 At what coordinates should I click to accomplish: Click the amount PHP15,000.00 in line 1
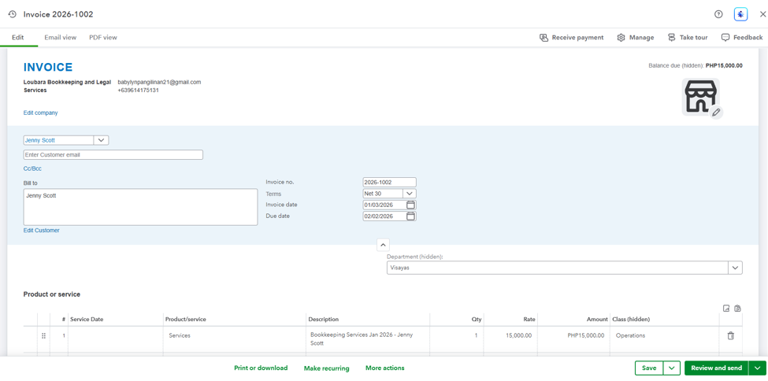(x=586, y=336)
